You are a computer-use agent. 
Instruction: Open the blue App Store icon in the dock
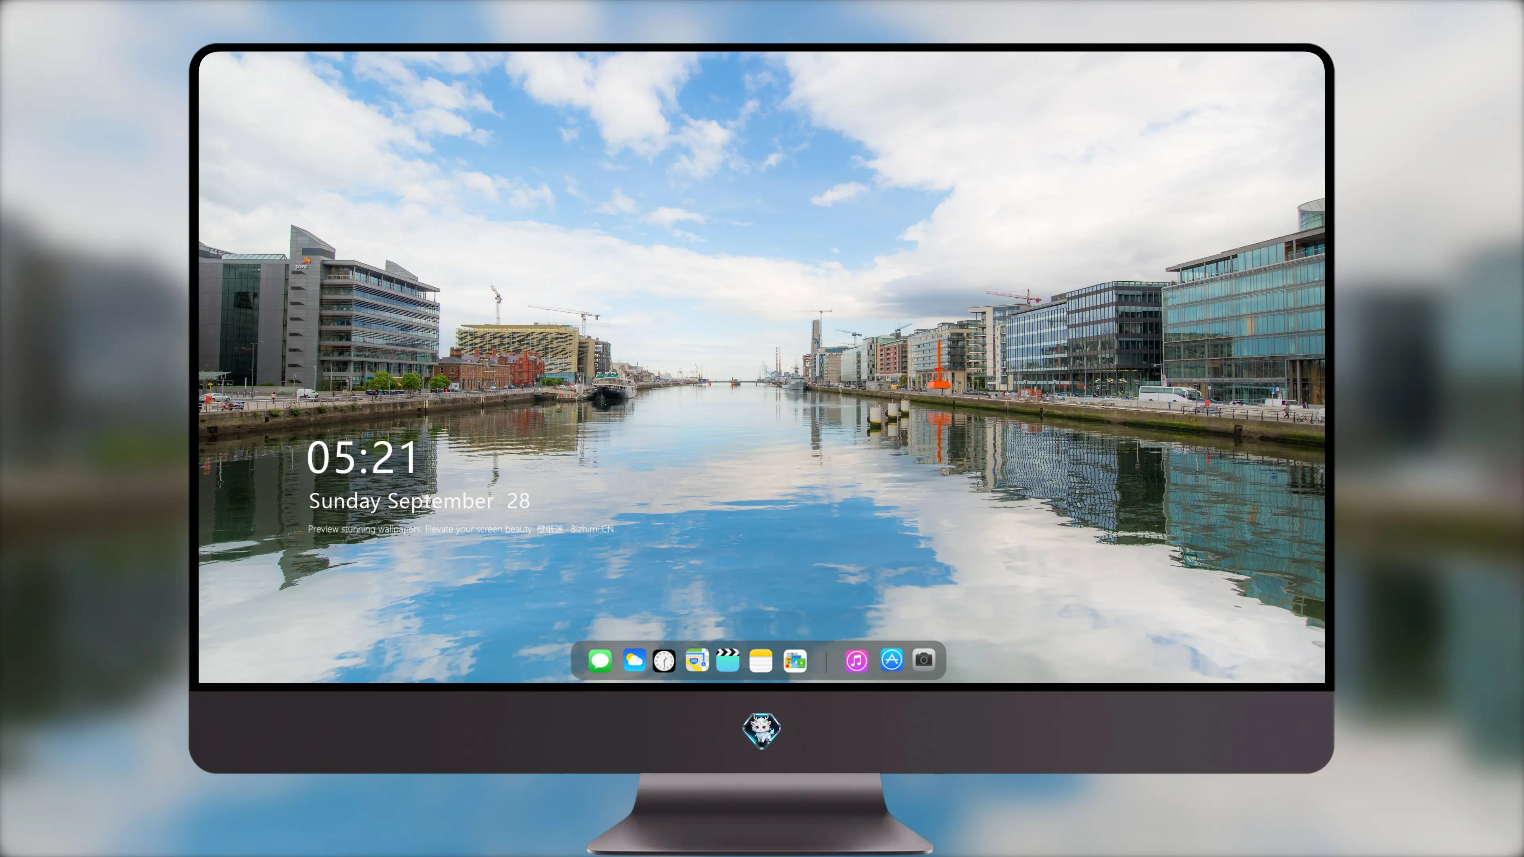click(891, 659)
